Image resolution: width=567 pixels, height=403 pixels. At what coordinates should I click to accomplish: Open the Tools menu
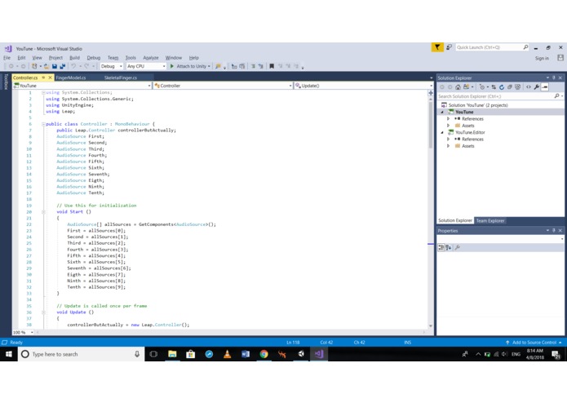[x=131, y=58]
